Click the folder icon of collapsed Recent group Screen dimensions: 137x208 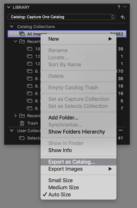(22, 116)
